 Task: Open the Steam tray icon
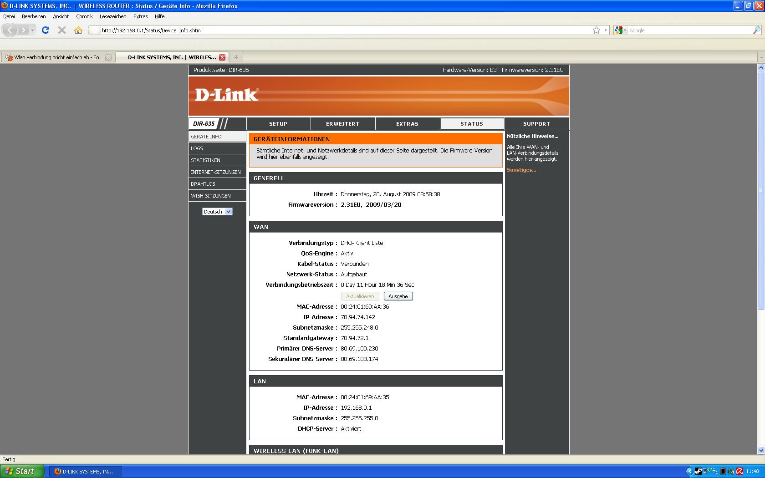click(699, 471)
